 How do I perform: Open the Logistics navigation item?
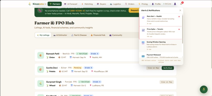coord(115,4)
